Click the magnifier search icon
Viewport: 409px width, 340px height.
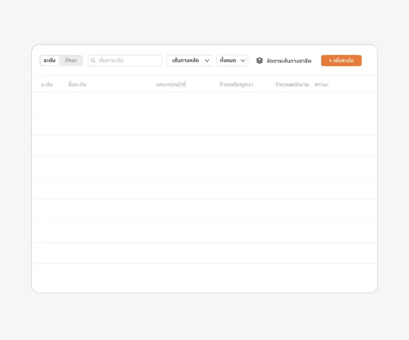click(x=93, y=61)
